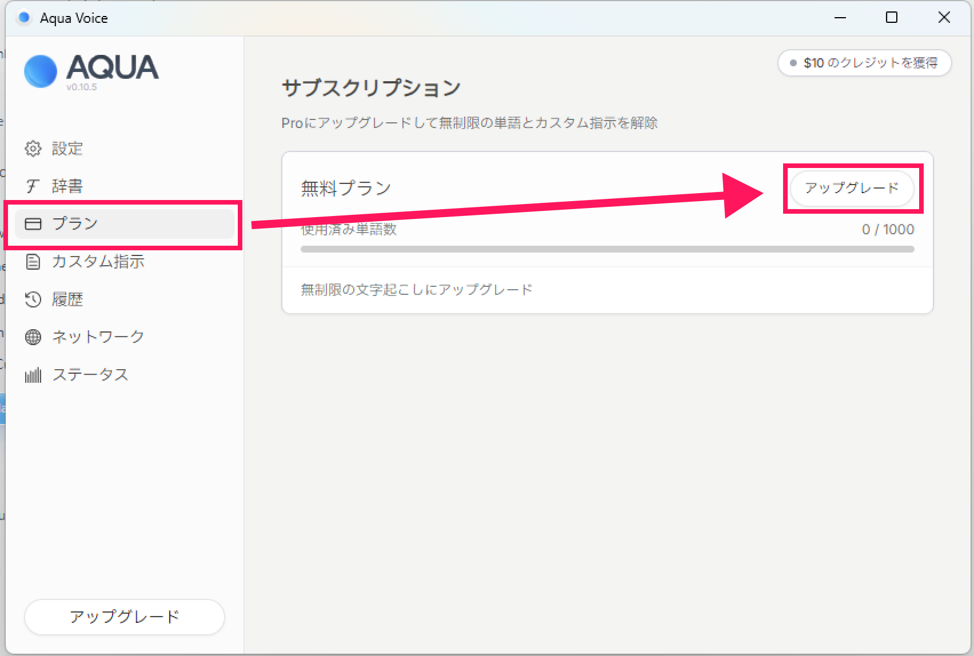Click the card icon beside プラン

click(33, 224)
